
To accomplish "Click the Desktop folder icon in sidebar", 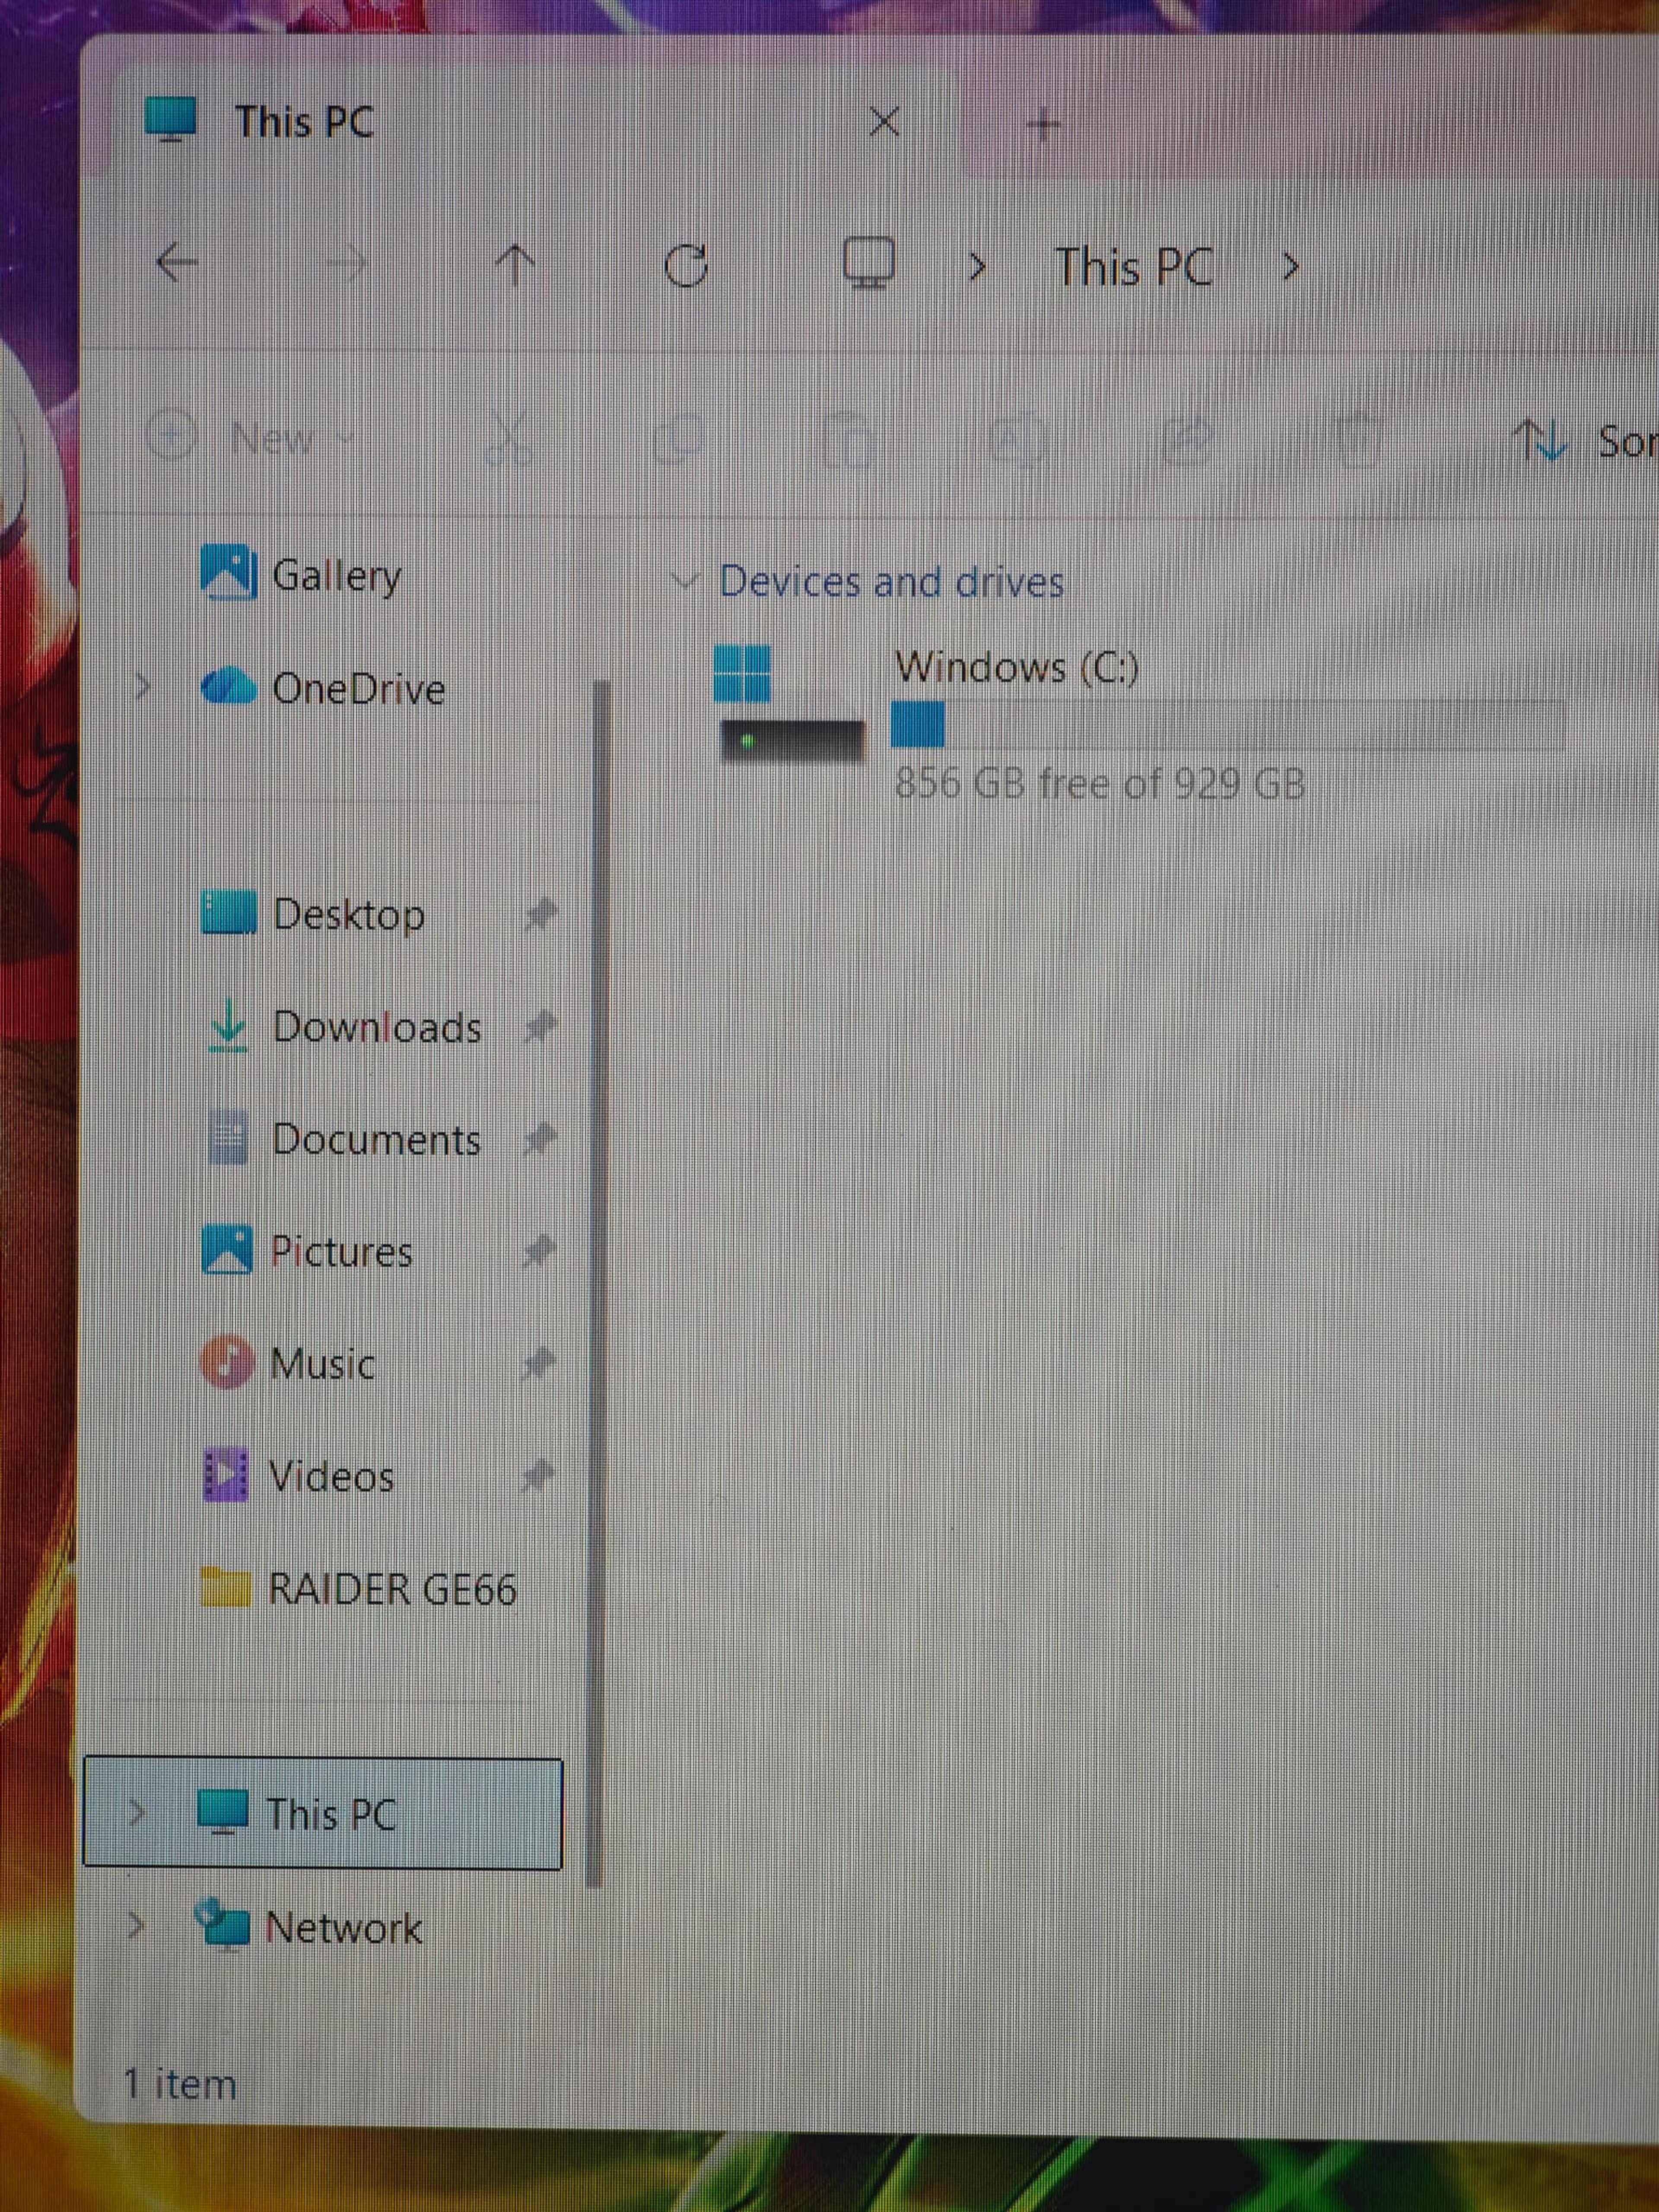I will tap(228, 913).
